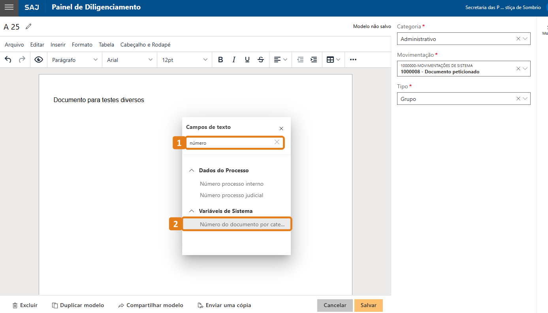Image resolution: width=548 pixels, height=313 pixels.
Task: Click the Salvar button
Action: tap(368, 306)
